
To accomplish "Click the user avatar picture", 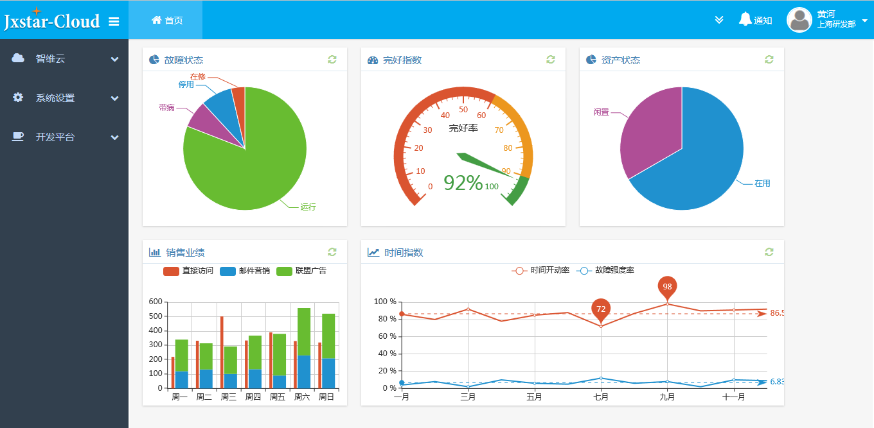I will [x=799, y=20].
